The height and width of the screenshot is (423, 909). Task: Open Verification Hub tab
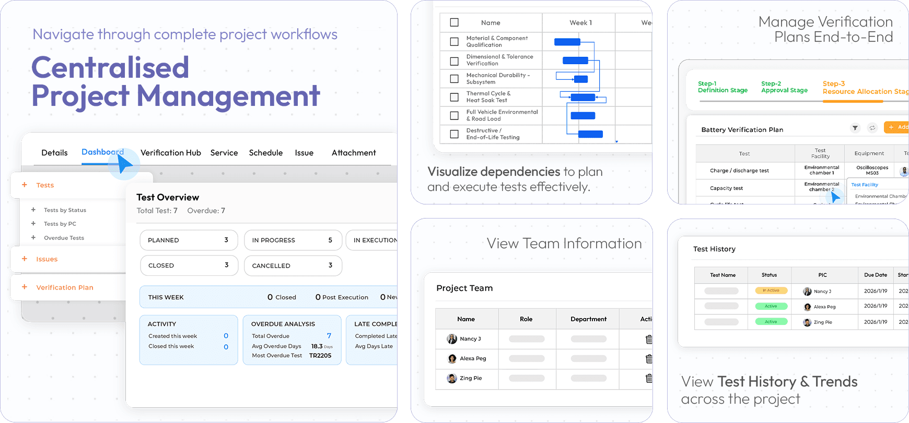click(x=170, y=153)
